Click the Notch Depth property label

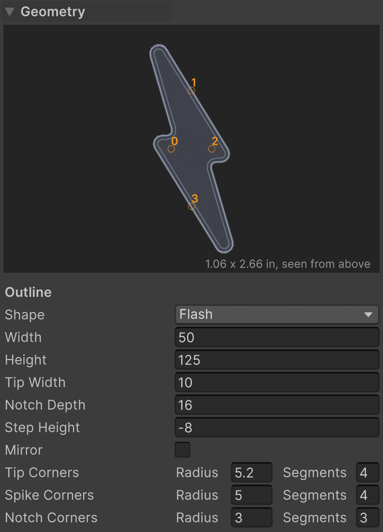click(45, 405)
